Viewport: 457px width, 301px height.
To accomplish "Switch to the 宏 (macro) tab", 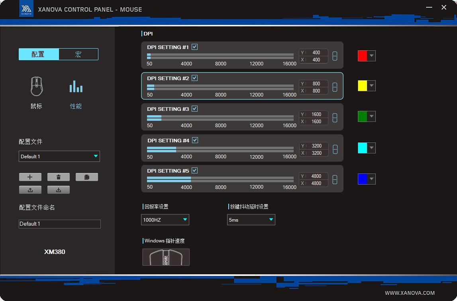I will [78, 54].
